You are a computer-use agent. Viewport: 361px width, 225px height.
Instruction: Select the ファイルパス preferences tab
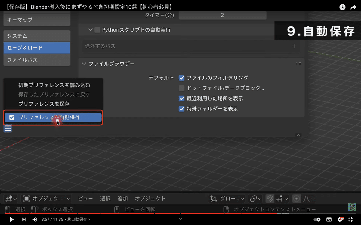coord(37,60)
